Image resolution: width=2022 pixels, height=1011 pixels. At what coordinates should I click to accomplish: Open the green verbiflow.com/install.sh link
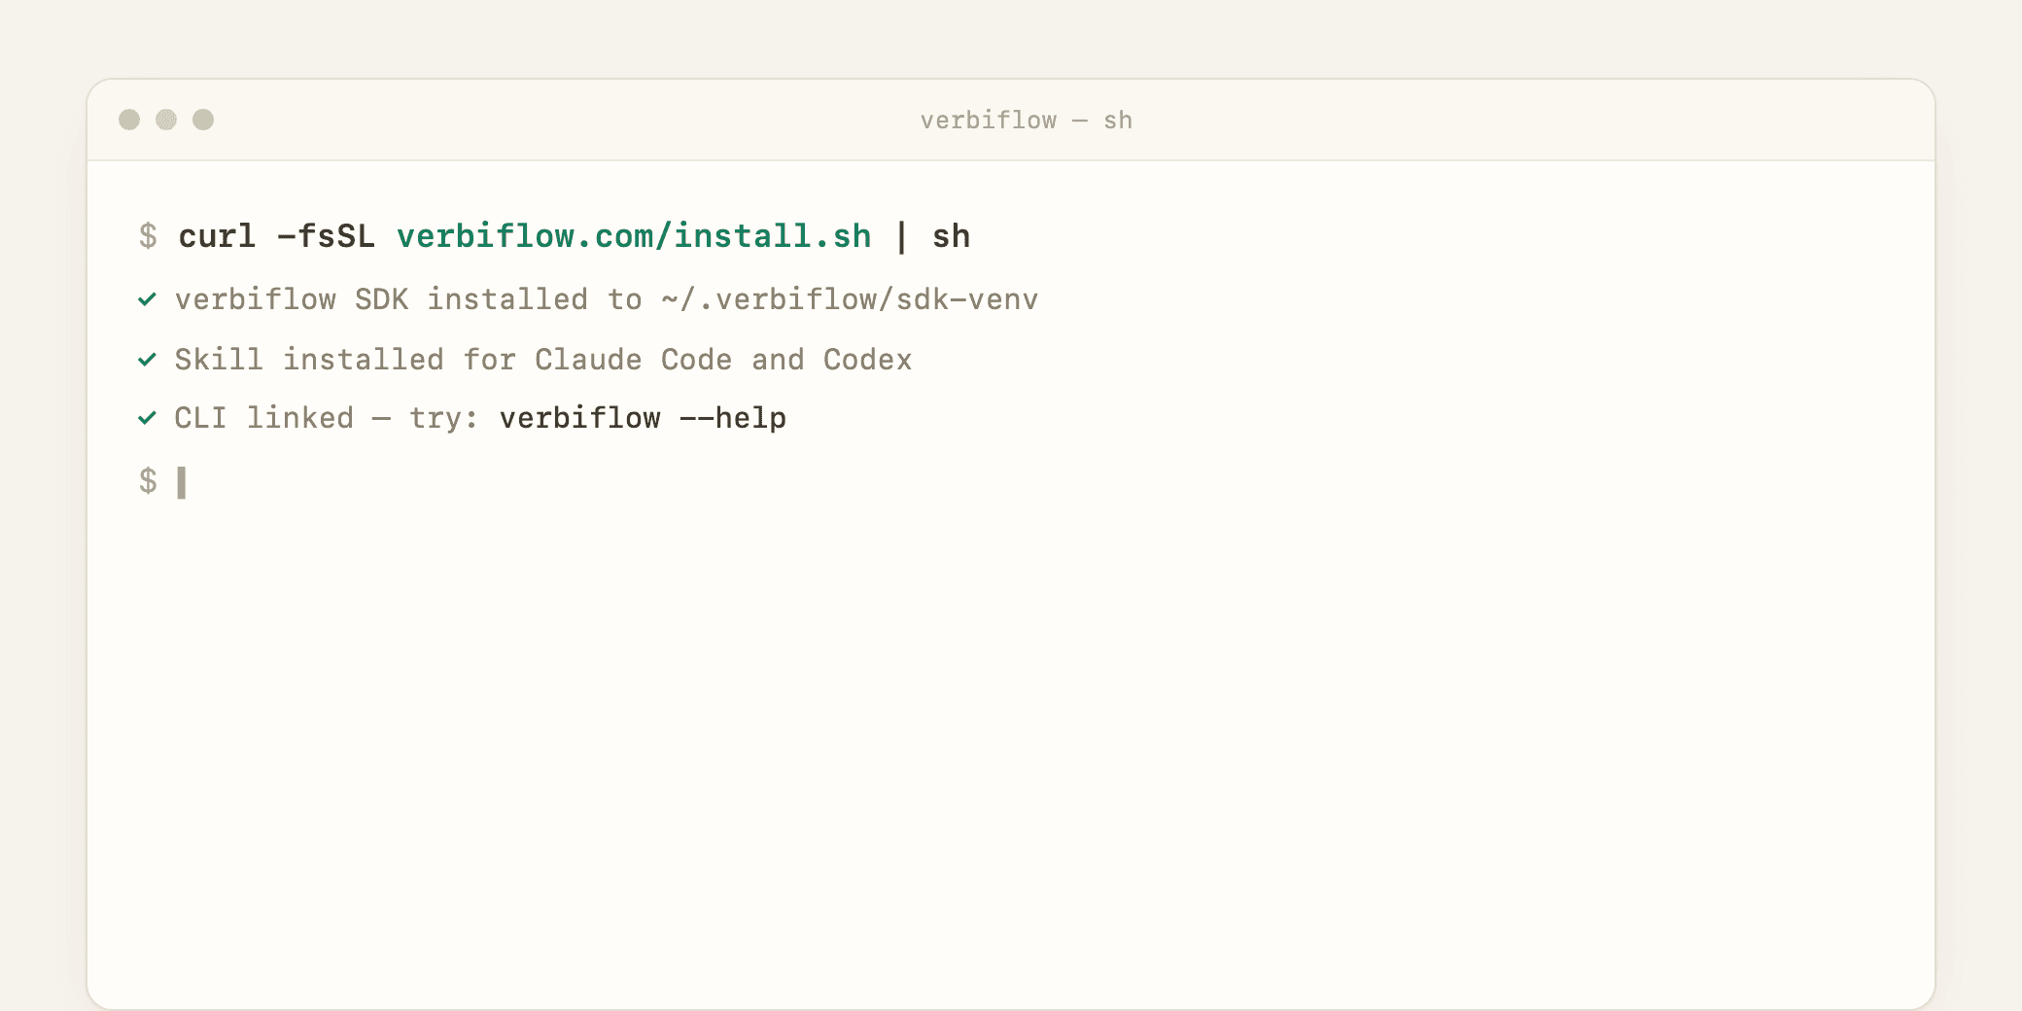pyautogui.click(x=634, y=236)
